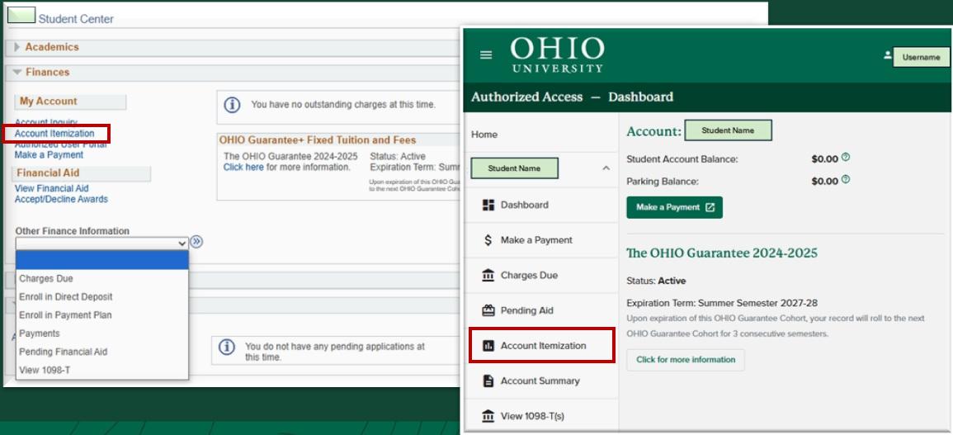This screenshot has height=435, width=953.
Task: Click the Parking Balance help icon
Action: point(846,180)
